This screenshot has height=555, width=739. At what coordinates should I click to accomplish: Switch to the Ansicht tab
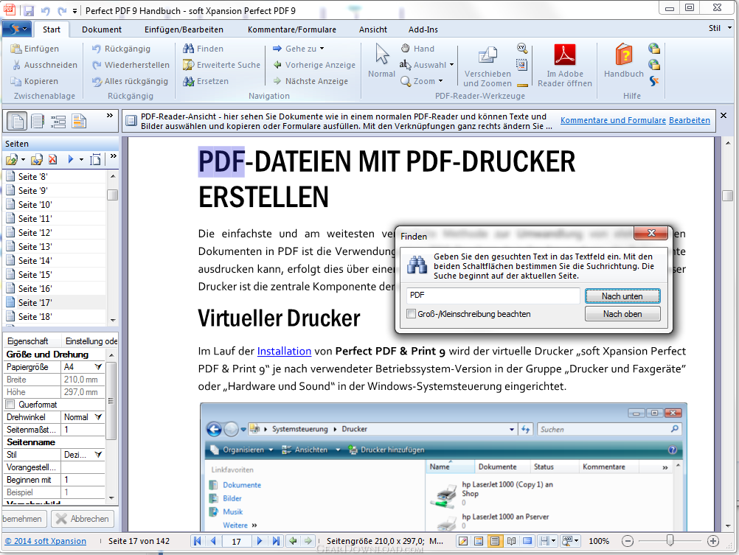point(372,29)
